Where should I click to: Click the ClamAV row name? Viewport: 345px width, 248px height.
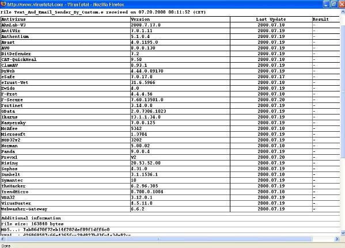[9, 65]
